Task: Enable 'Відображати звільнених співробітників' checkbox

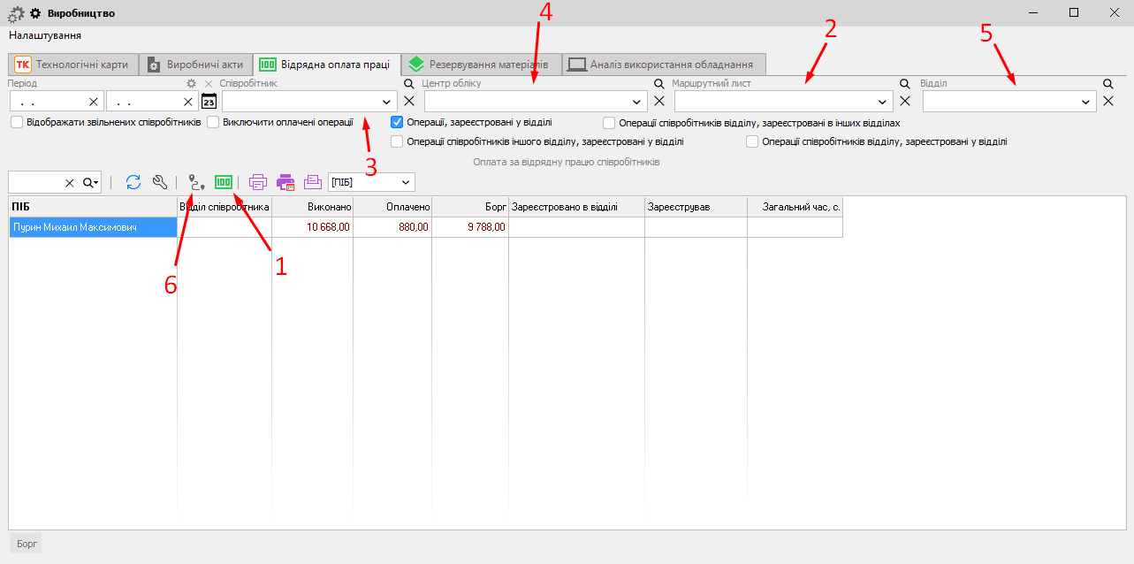Action: [x=17, y=123]
